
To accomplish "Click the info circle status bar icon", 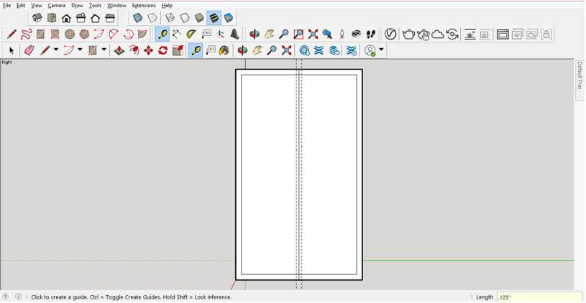I will 18,297.
